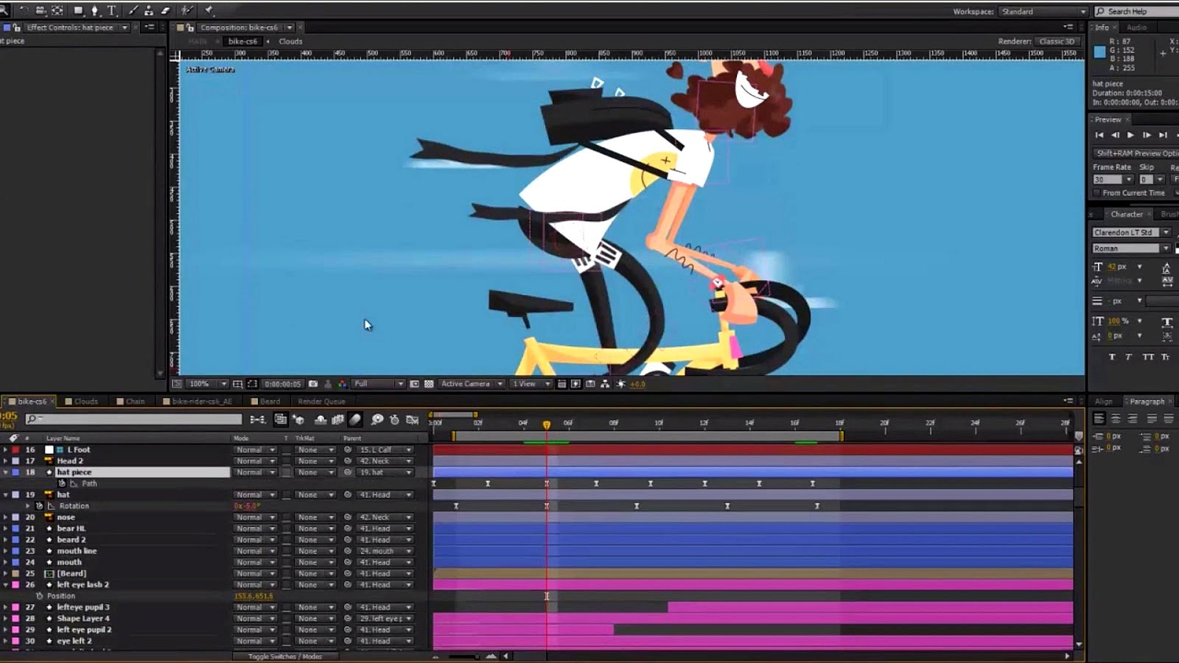Select the Eraser tool
Screen dimensions: 1179x663
(x=164, y=11)
